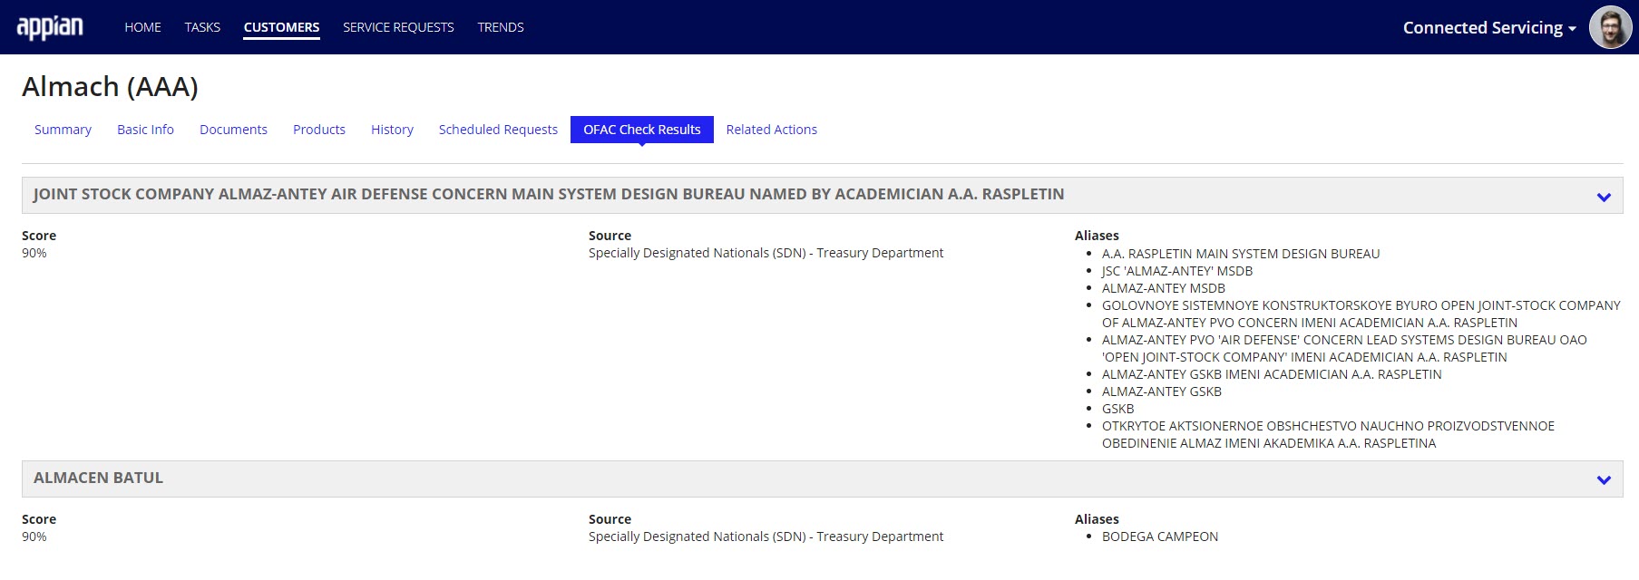Viewport: 1639px width, 580px height.
Task: Click the first result's Source SDN text
Action: point(766,253)
